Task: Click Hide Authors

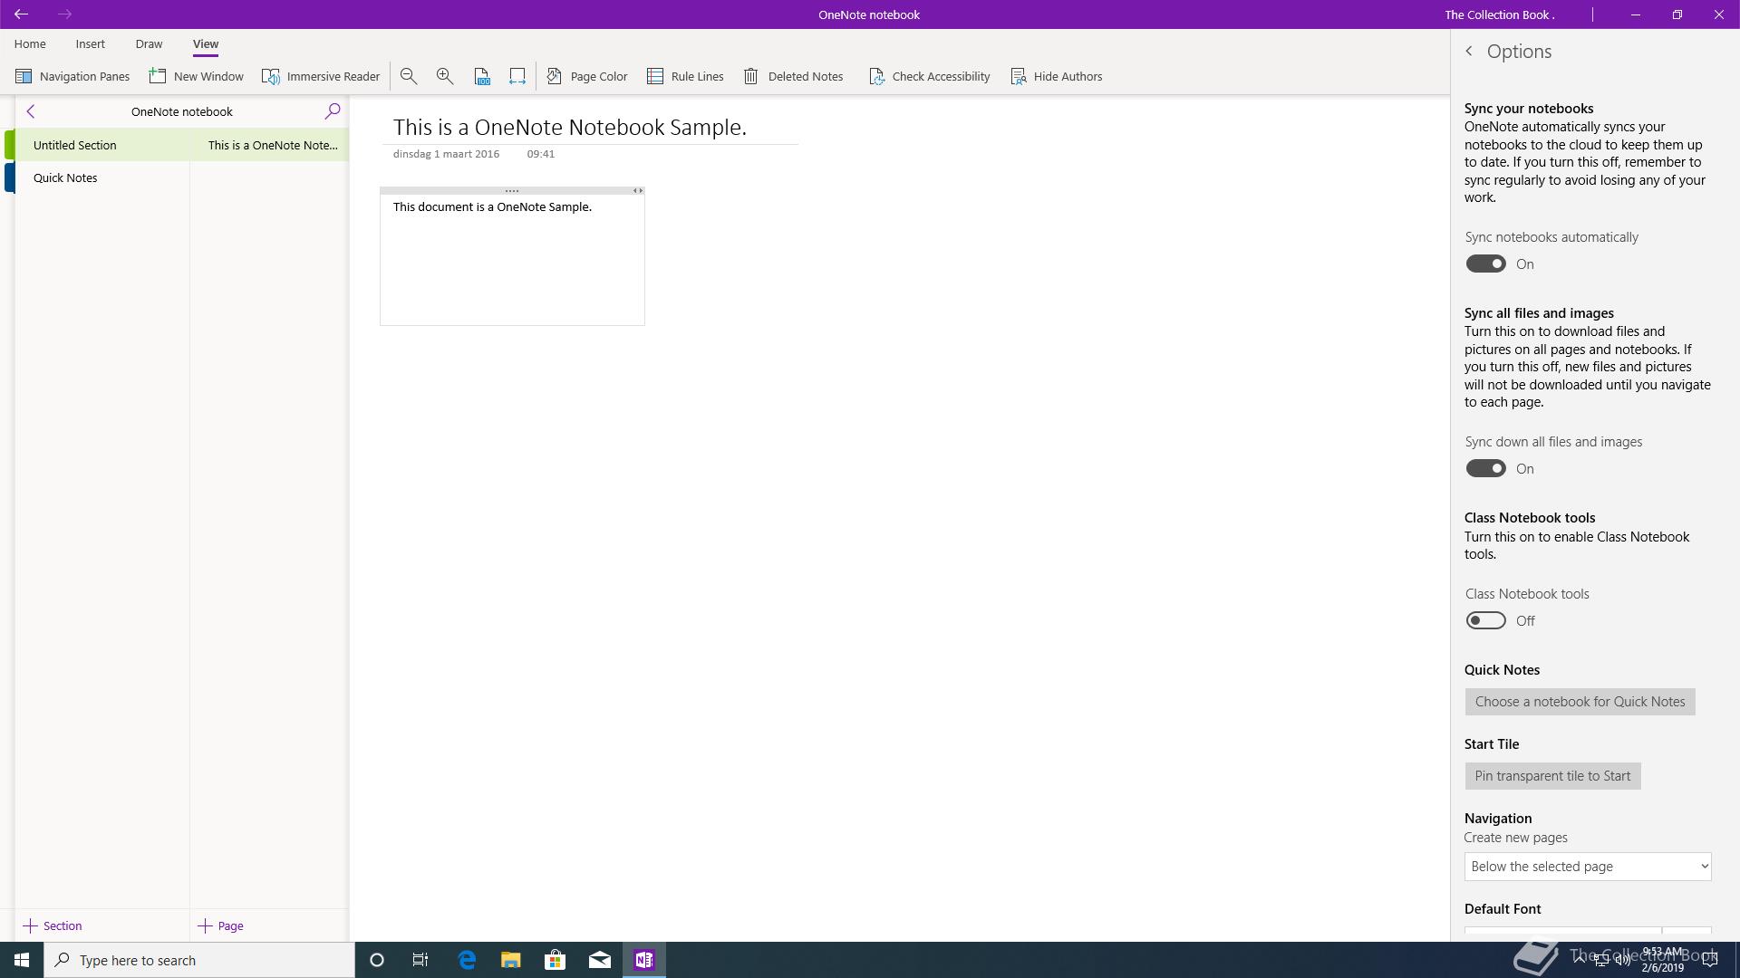Action: click(x=1057, y=76)
